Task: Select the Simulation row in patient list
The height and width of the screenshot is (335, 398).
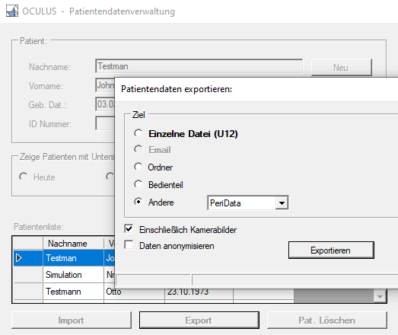Action: pos(64,275)
